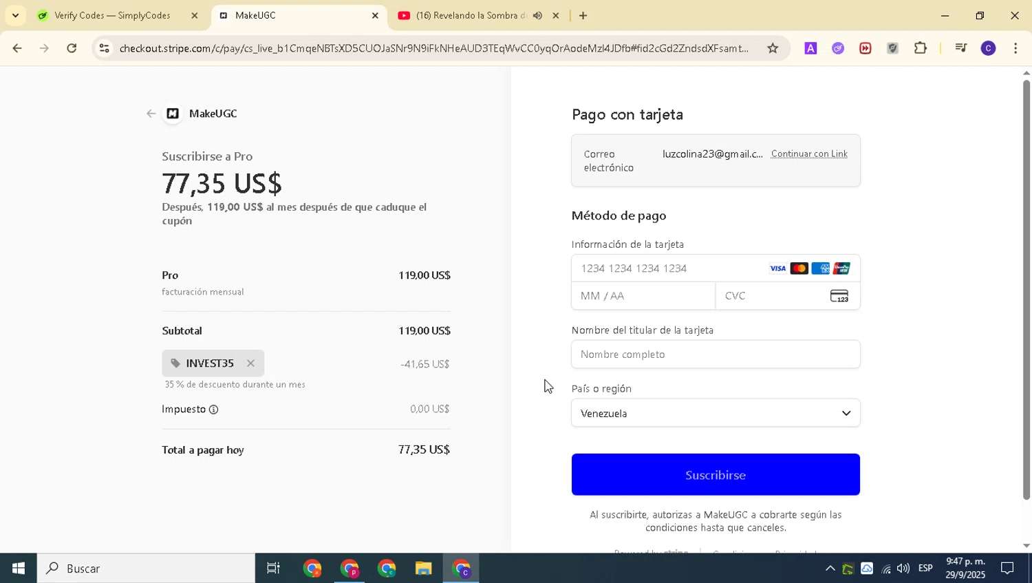Mute the YouTube tab via speaker icon

537,15
